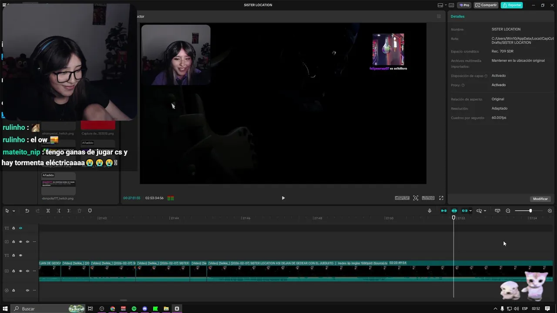Hide the upper video track

pos(20,242)
